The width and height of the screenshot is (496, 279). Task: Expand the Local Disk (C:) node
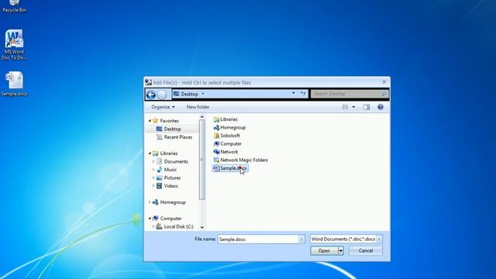tap(153, 226)
